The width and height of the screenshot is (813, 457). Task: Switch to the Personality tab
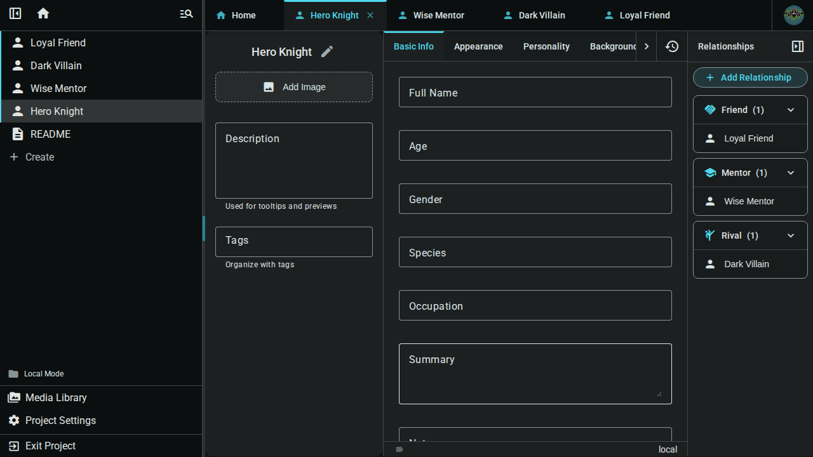546,46
